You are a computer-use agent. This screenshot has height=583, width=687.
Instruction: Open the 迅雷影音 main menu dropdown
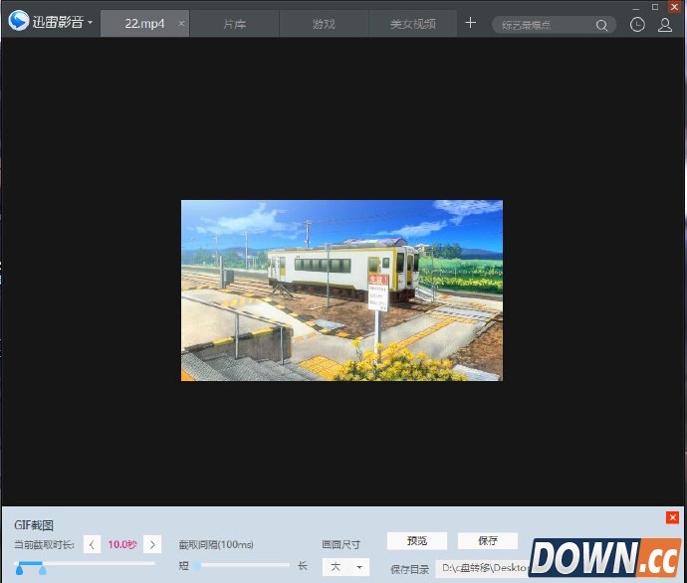pyautogui.click(x=90, y=22)
